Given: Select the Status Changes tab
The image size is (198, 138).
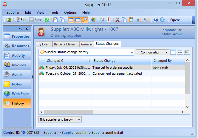Looking at the screenshot, I should click(107, 44).
